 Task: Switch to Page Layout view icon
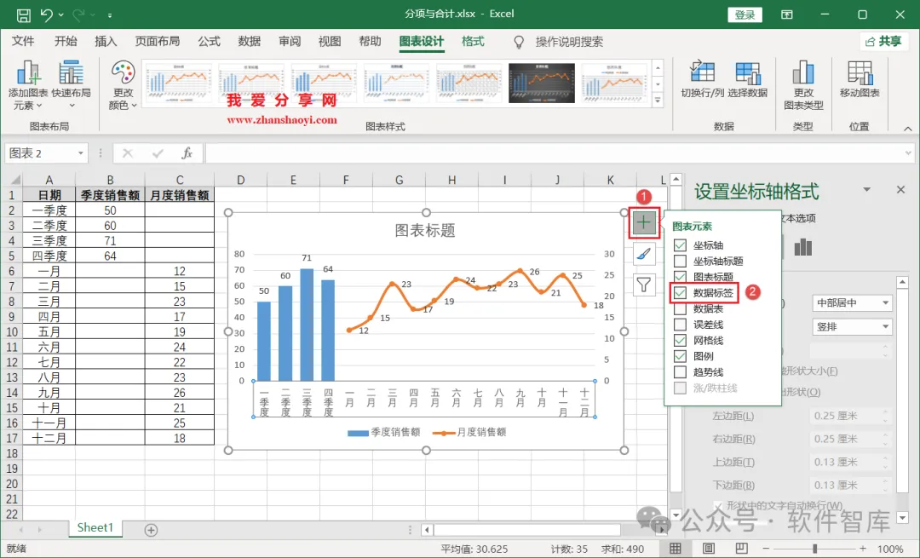pos(709,549)
